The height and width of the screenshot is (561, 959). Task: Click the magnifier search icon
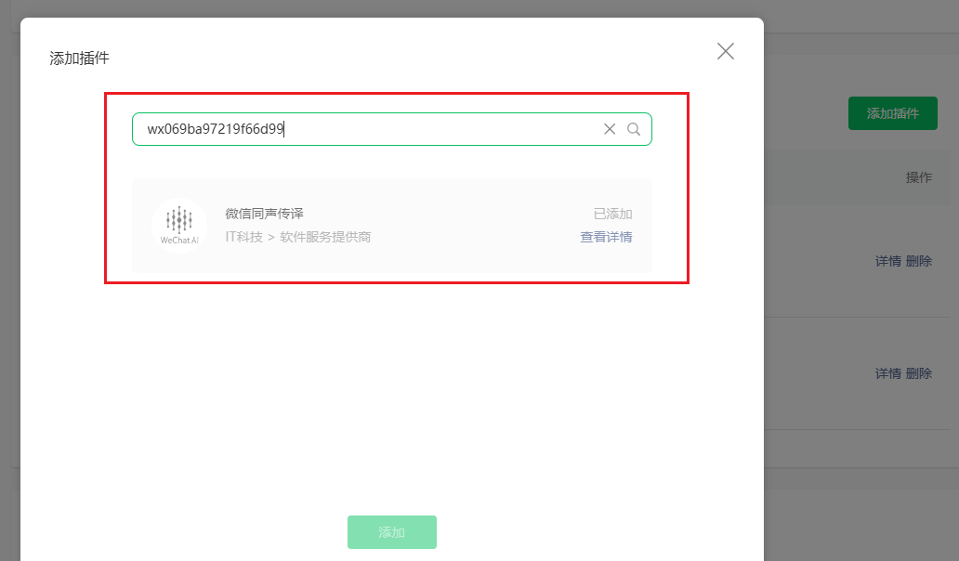coord(634,129)
